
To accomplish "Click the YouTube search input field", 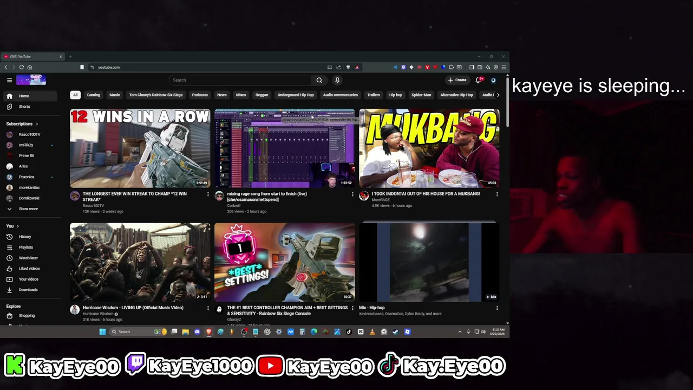I will (240, 80).
